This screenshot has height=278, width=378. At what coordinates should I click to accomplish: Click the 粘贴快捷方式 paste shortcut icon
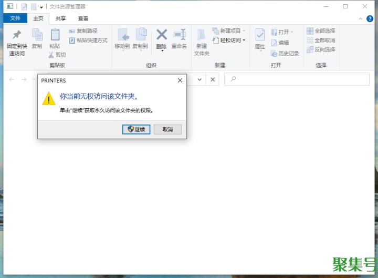click(72, 40)
